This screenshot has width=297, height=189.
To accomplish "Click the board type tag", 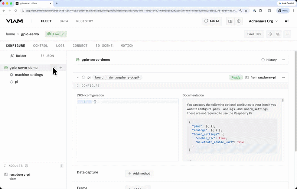I will (x=99, y=77).
